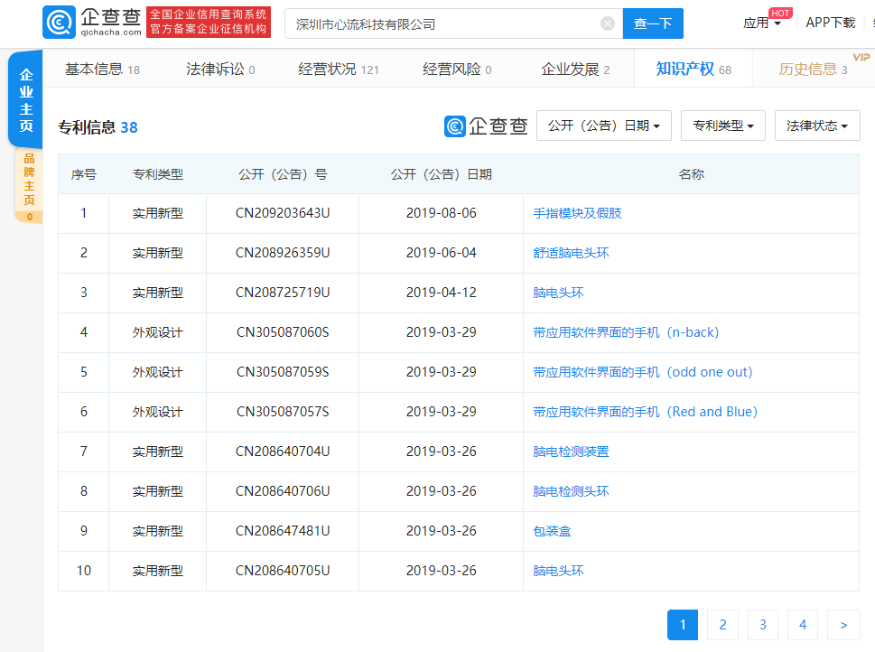The height and width of the screenshot is (652, 875).
Task: Expand the 专利类型 filter dropdown
Action: click(x=723, y=126)
